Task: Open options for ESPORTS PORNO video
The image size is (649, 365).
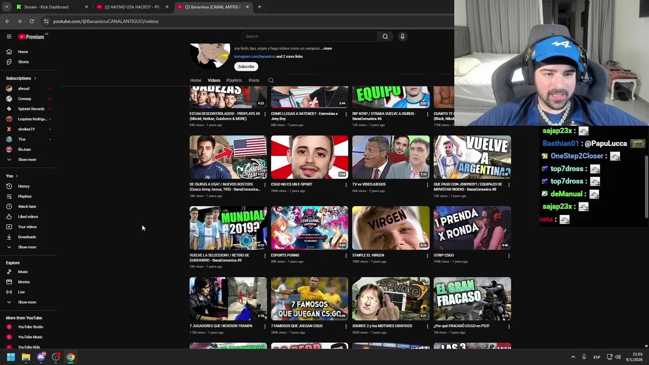Action: click(x=346, y=256)
